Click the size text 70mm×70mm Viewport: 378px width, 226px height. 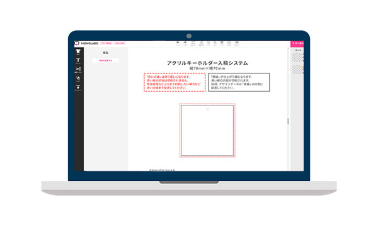[x=207, y=68]
